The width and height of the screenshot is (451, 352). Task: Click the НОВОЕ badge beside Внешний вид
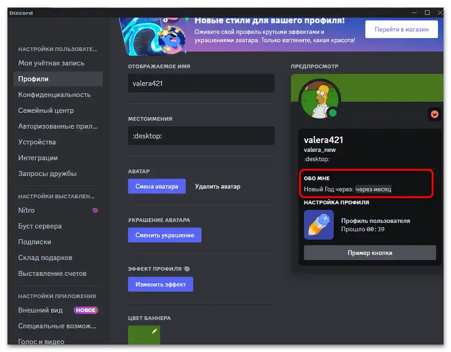point(86,310)
